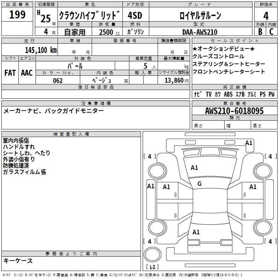Screen dimensions: 279x279
Task: Click the lot number 199
Action: pyautogui.click(x=17, y=15)
